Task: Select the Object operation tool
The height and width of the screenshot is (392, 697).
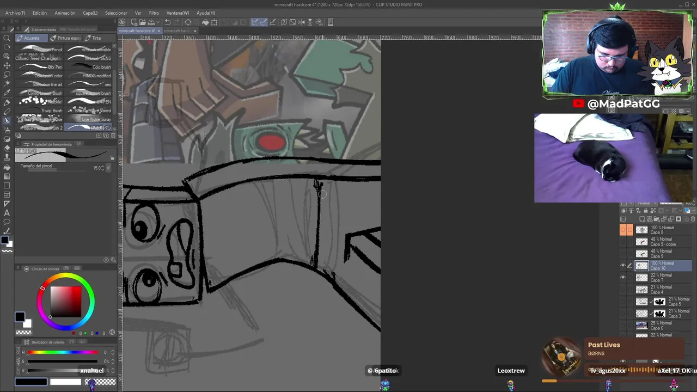Action: coord(7,56)
